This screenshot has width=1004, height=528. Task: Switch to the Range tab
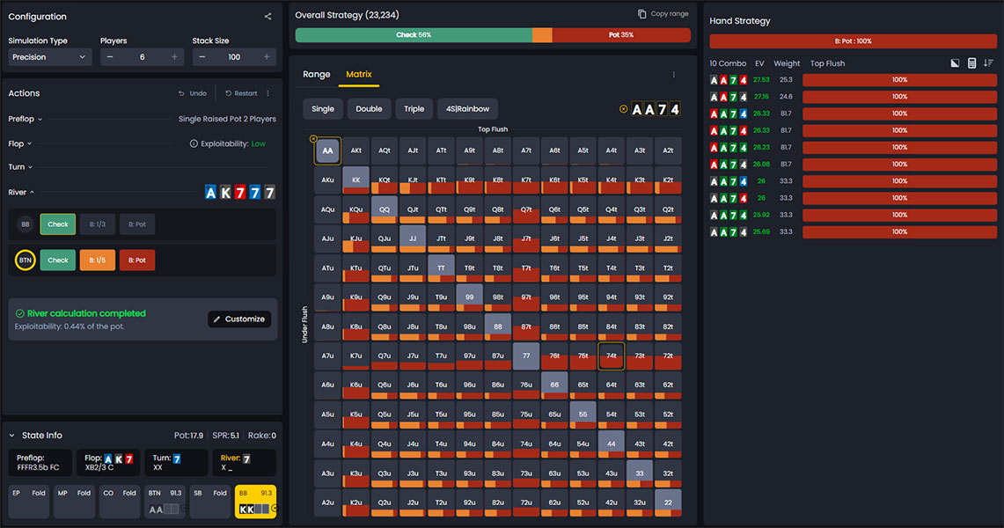coord(316,75)
